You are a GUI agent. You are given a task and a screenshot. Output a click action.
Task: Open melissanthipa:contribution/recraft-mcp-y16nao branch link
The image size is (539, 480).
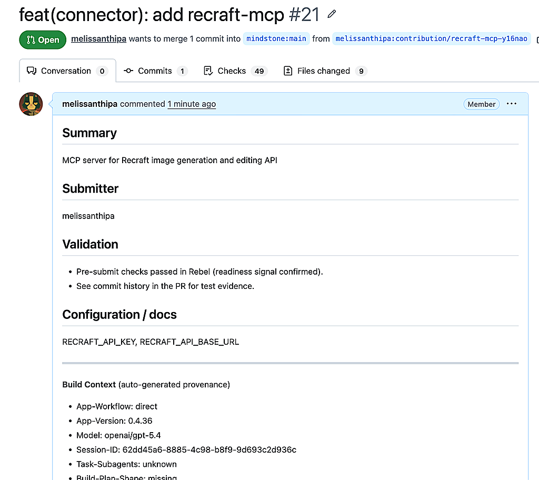(x=432, y=39)
